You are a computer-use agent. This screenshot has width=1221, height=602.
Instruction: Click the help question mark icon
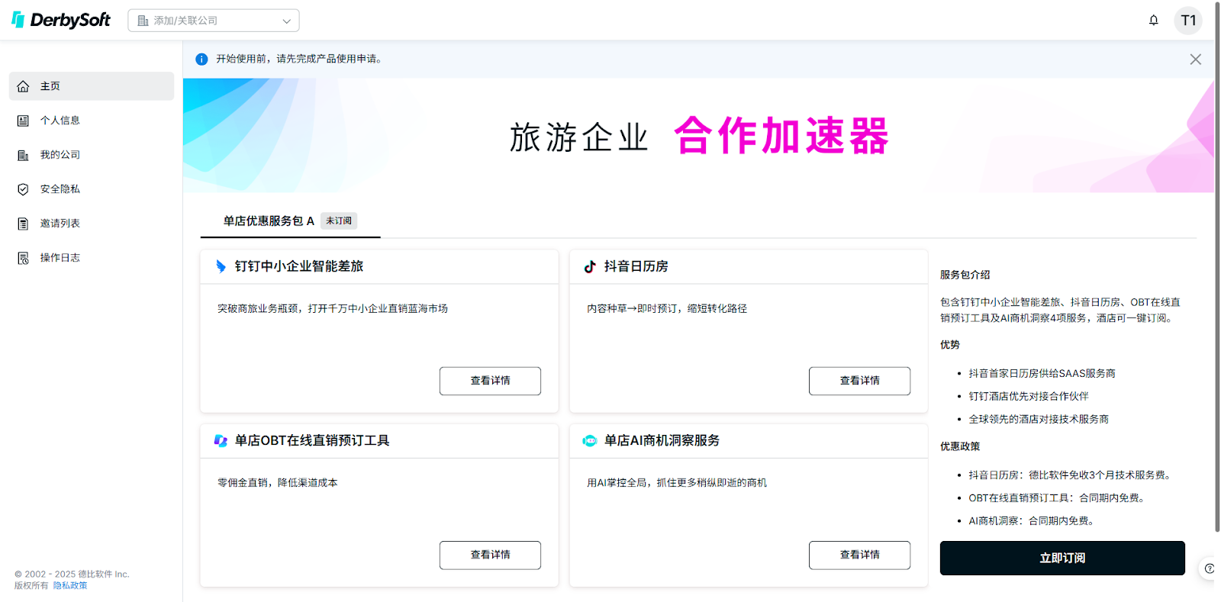click(1210, 568)
